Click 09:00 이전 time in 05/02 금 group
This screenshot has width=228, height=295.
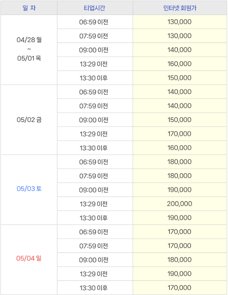click(x=94, y=120)
